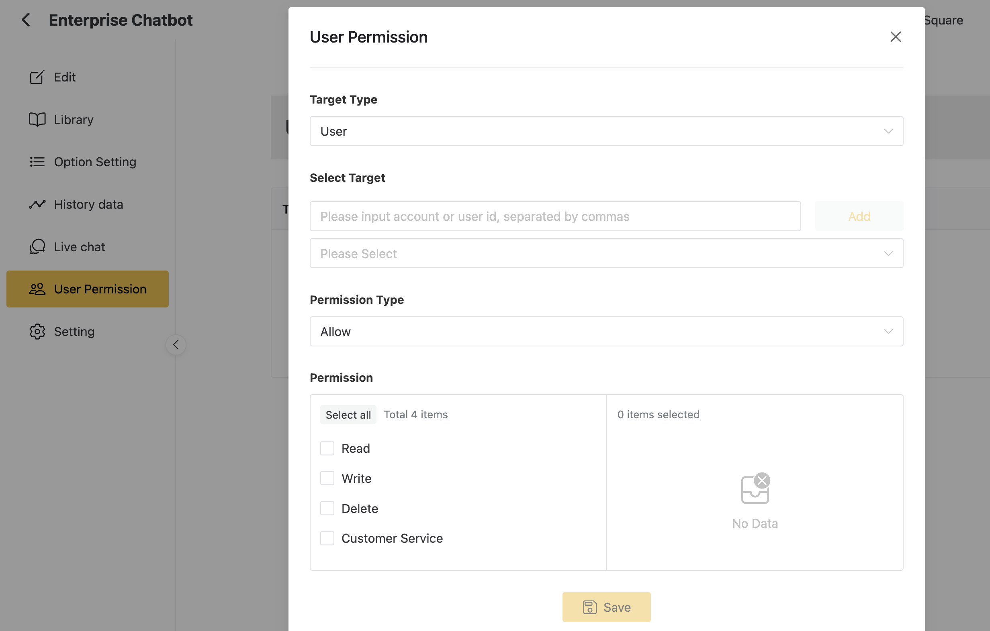The width and height of the screenshot is (990, 631).
Task: Click the Save button
Action: tap(606, 607)
